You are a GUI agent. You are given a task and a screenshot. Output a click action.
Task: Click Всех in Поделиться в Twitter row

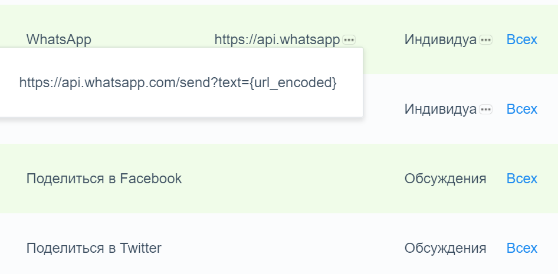[x=522, y=248]
